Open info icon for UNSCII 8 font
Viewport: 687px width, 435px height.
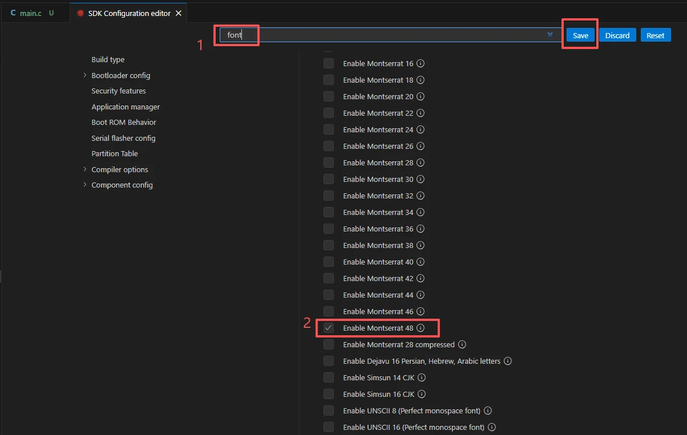[x=488, y=411]
